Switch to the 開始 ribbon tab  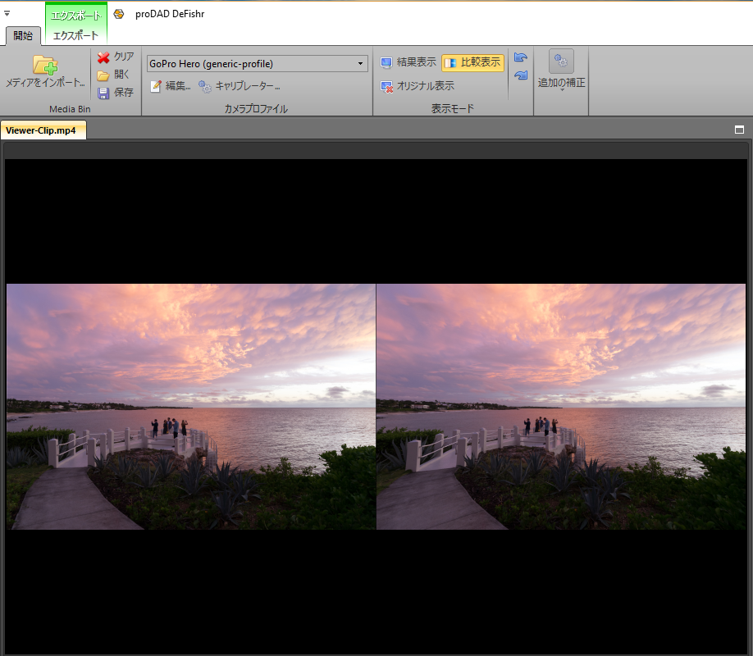[x=23, y=36]
